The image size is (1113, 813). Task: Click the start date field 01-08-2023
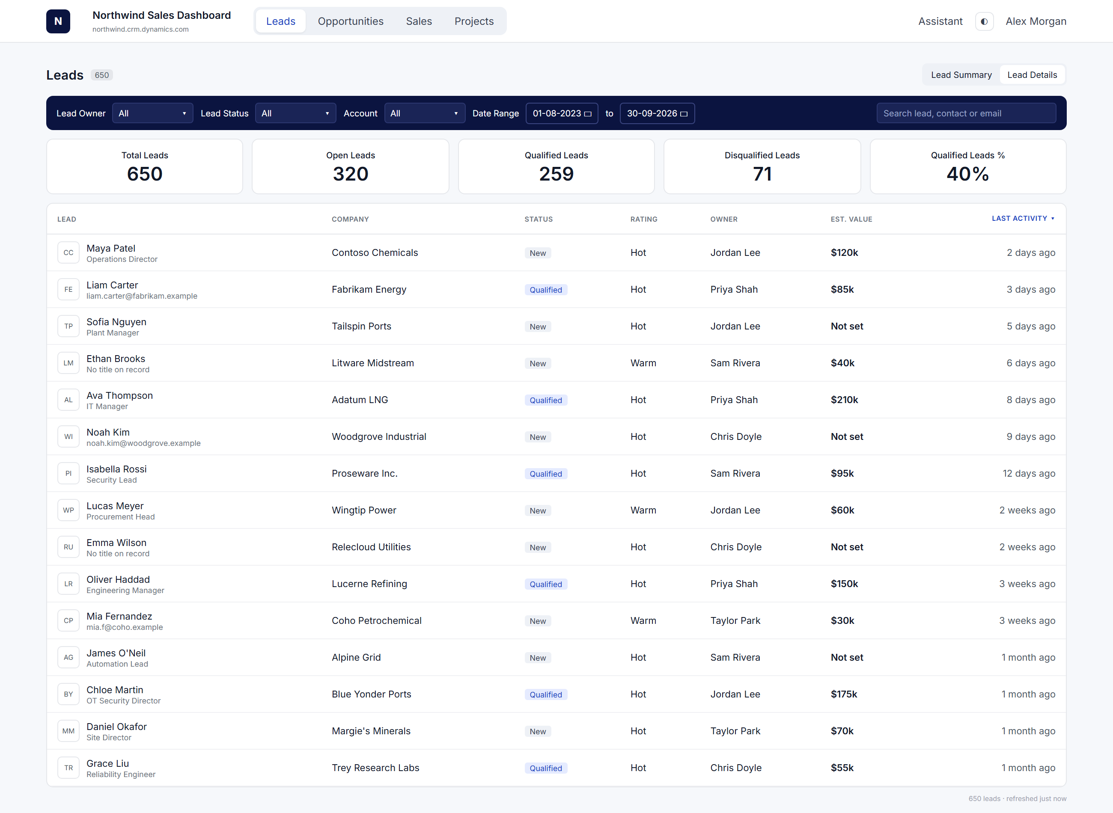(x=562, y=113)
